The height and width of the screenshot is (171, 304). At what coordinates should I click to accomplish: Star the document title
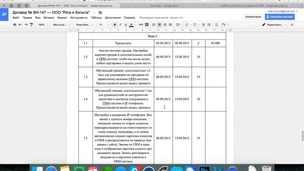(x=95, y=12)
